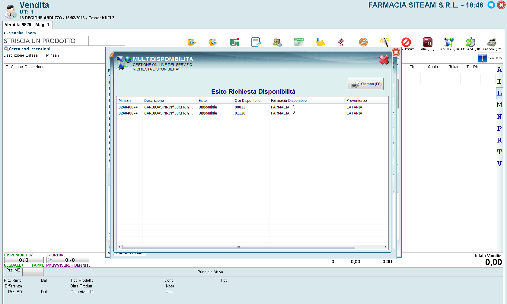Image resolution: width=507 pixels, height=304 pixels.
Task: Click the Stampa (F8) print button
Action: coord(365,84)
